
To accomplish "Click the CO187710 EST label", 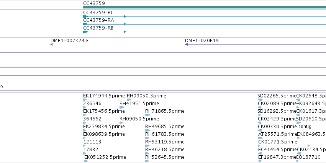I will tap(308, 157).
